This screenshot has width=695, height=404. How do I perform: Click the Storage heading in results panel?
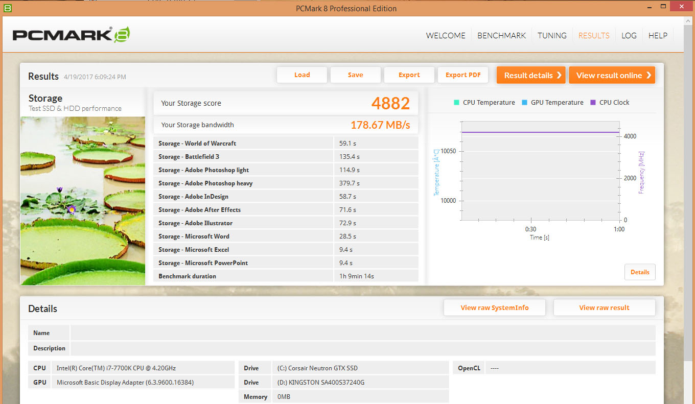point(45,98)
